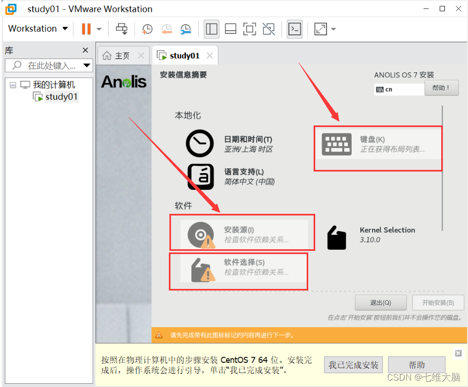The width and height of the screenshot is (468, 387).
Task: Switch to Unity mode icon
Action: (x=269, y=29)
